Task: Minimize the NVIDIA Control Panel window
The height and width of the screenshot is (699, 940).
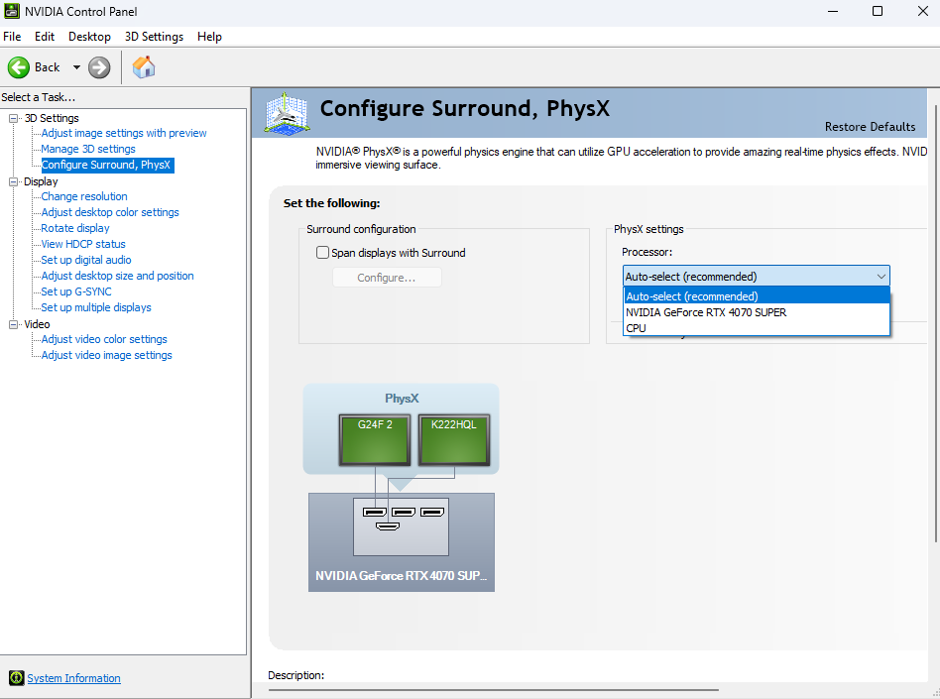Action: pos(832,11)
